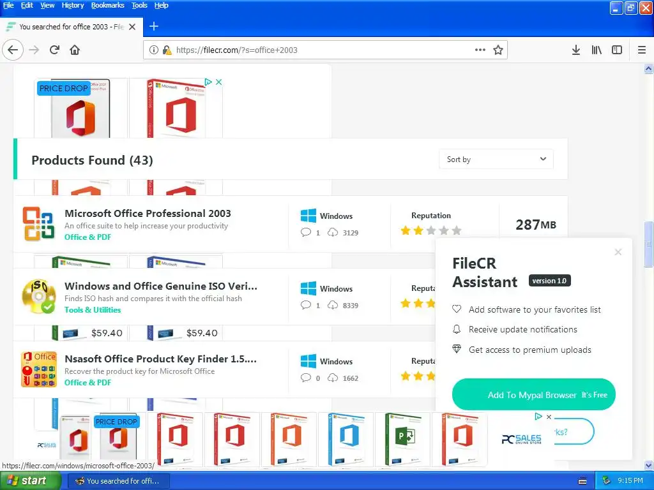Click Windows logo in Office Professional 2003 row
654x490 pixels.
point(308,216)
